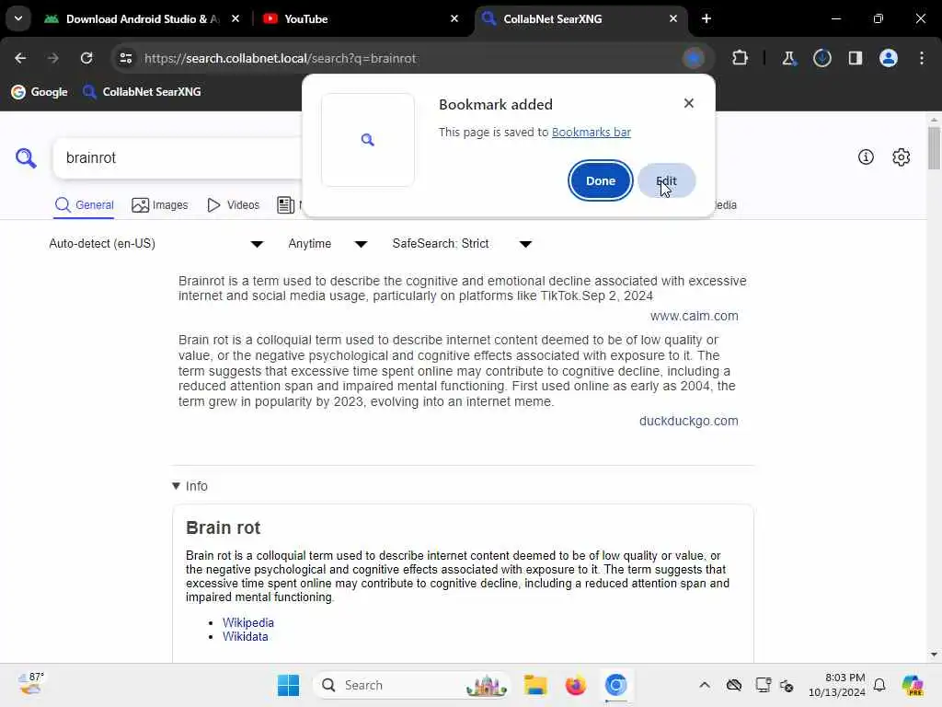
Task: Select the Videos search category
Action: pyautogui.click(x=233, y=205)
